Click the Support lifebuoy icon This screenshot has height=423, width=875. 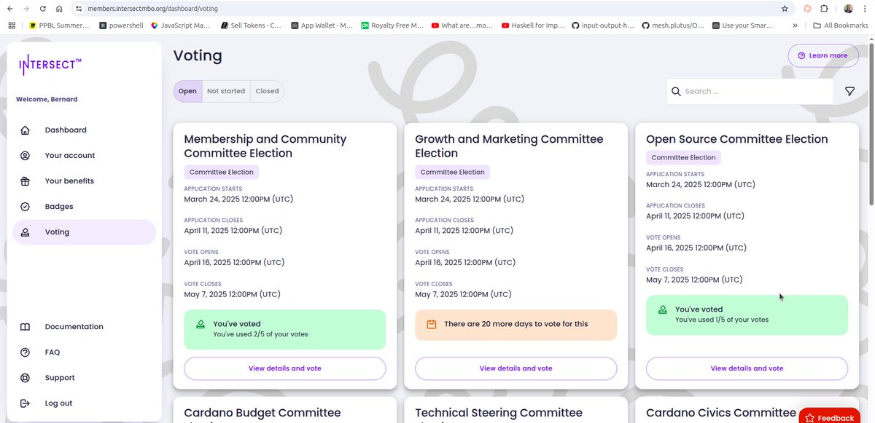point(26,378)
